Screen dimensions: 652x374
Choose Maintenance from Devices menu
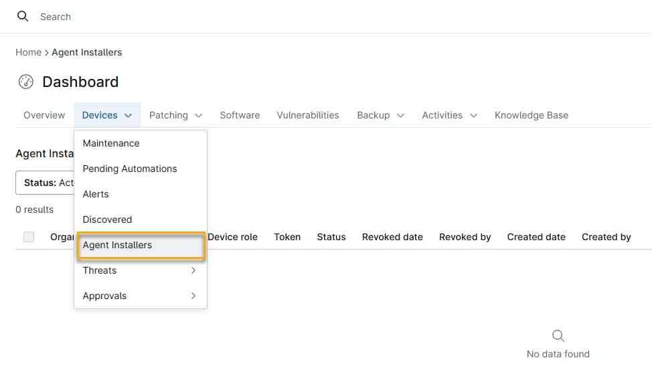pos(111,143)
